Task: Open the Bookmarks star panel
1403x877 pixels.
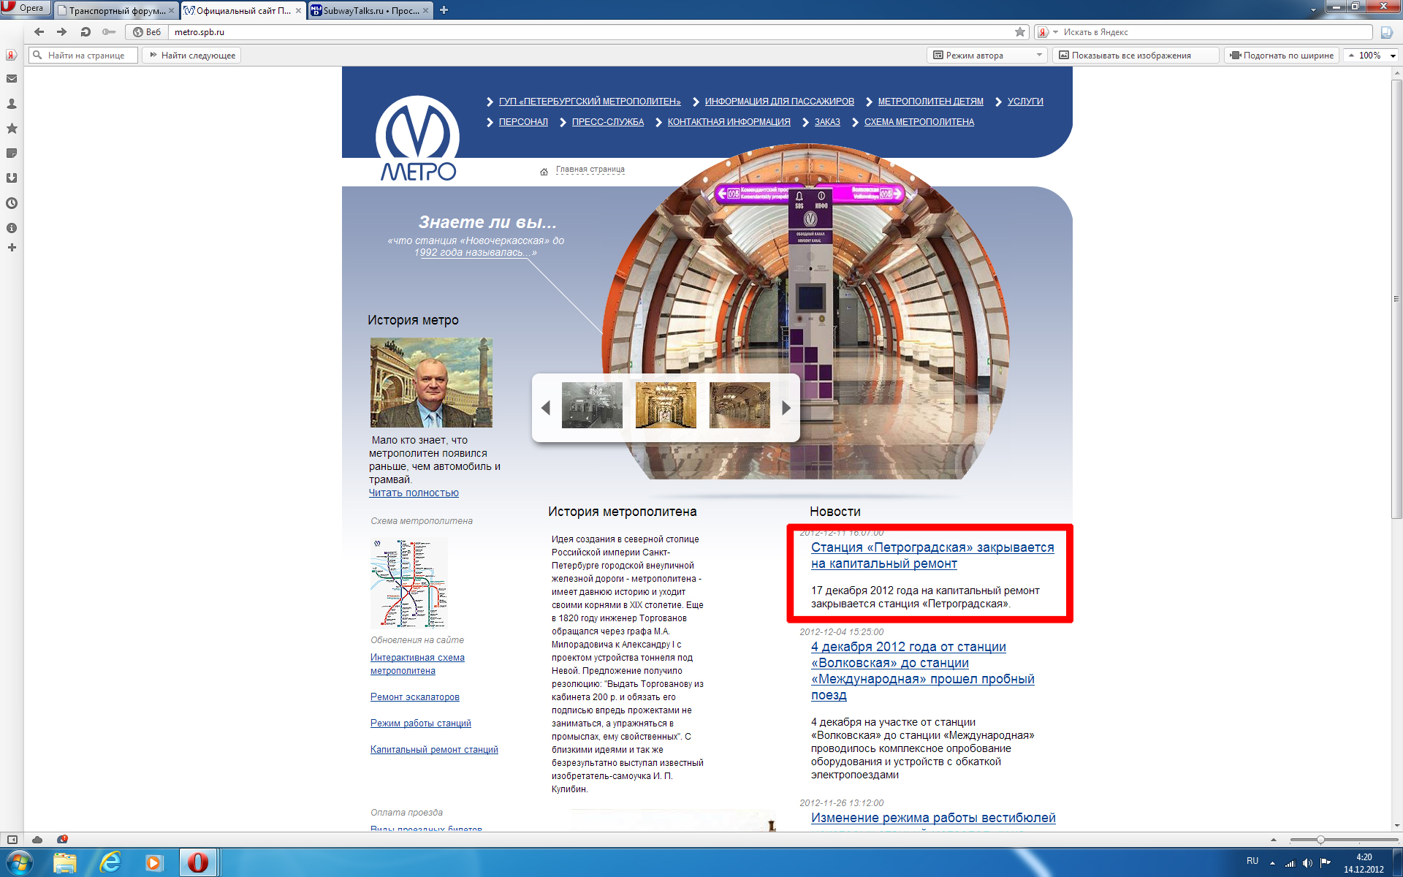Action: tap(12, 129)
